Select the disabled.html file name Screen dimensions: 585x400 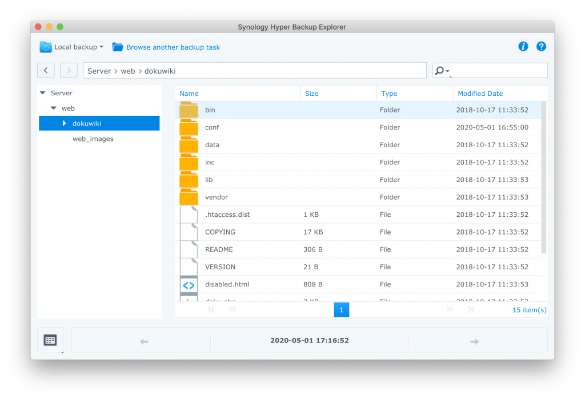click(227, 284)
